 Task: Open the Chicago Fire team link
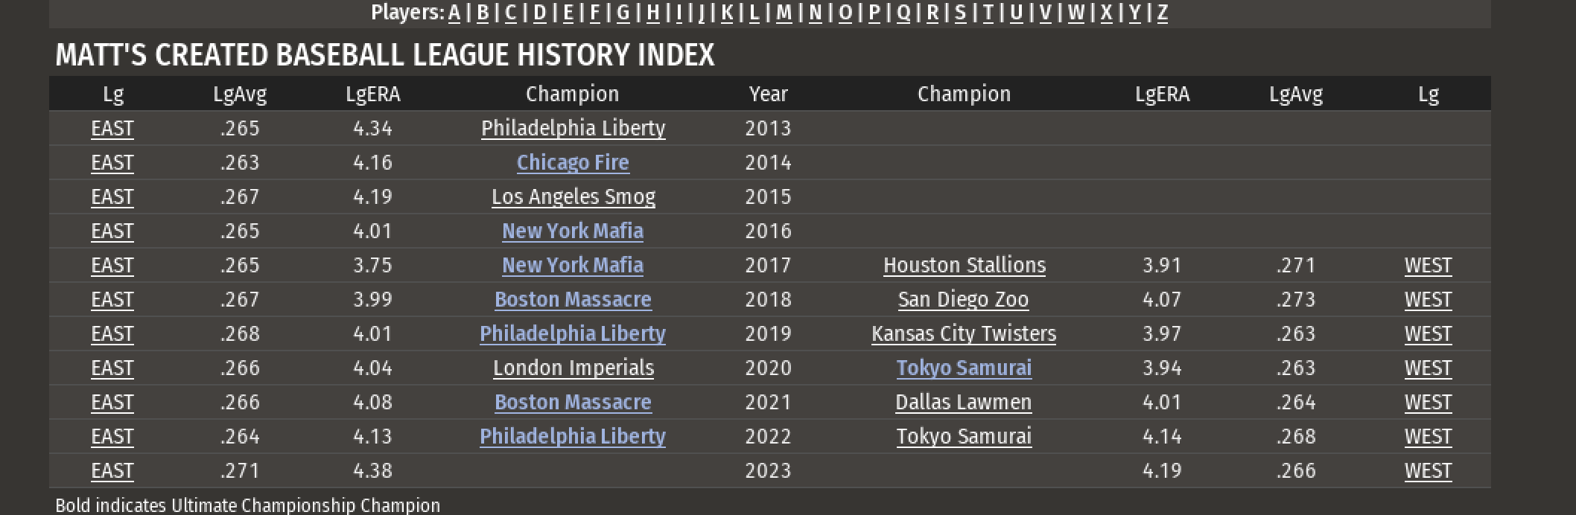pos(573,163)
